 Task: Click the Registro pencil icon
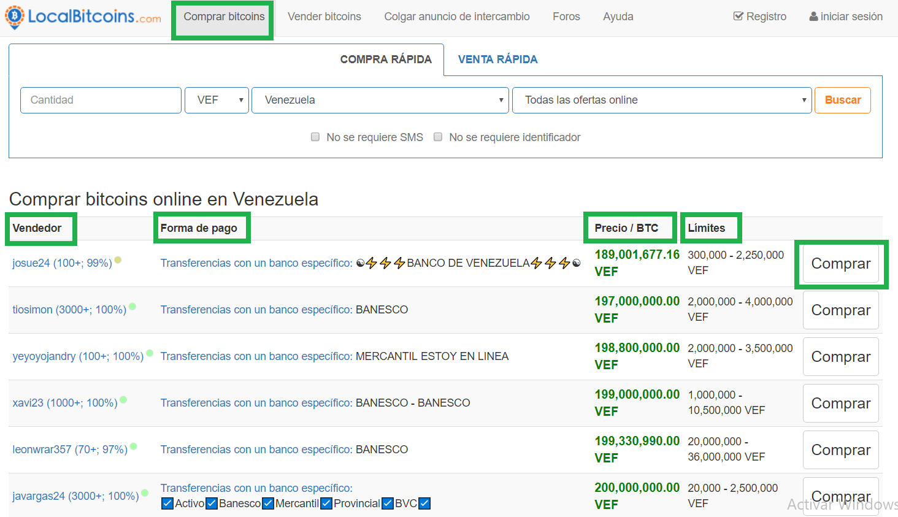click(739, 17)
